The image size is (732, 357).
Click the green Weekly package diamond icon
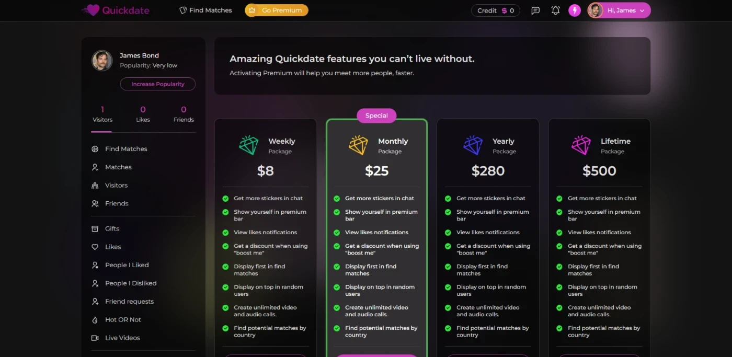click(248, 145)
